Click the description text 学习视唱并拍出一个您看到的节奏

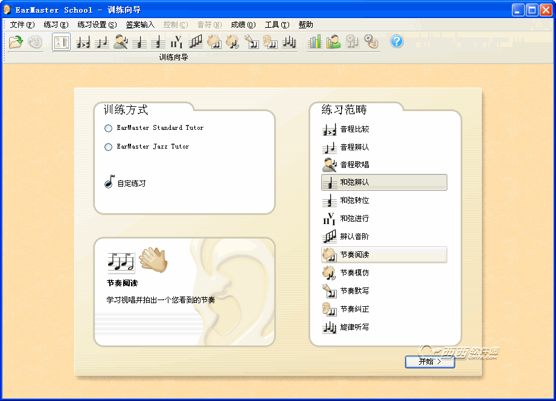[x=161, y=300]
